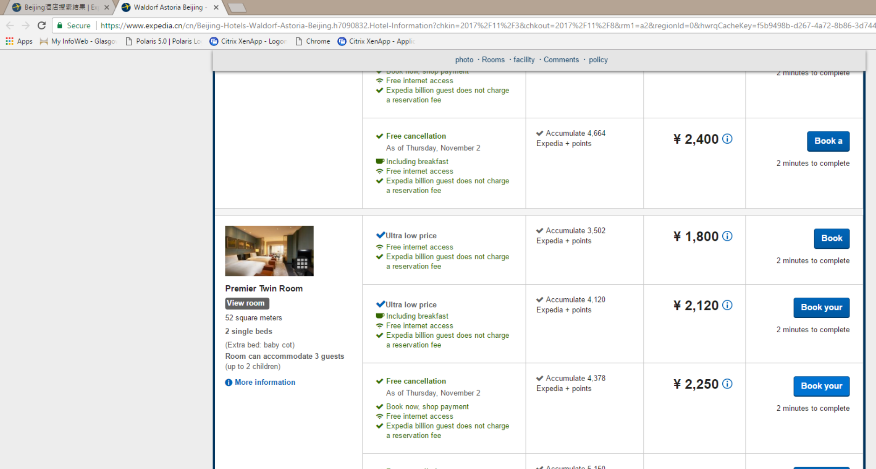Show price info for ¥ 2,250

[727, 383]
